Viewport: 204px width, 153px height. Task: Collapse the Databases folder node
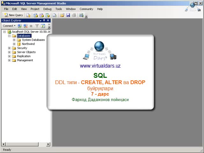tap(9, 36)
